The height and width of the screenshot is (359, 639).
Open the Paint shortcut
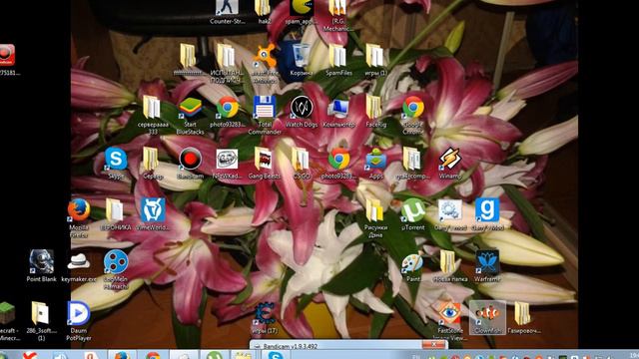coord(412,267)
